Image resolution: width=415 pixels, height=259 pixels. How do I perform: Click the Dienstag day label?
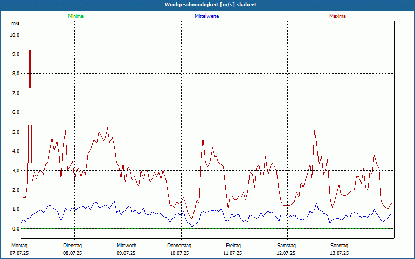tap(73, 246)
